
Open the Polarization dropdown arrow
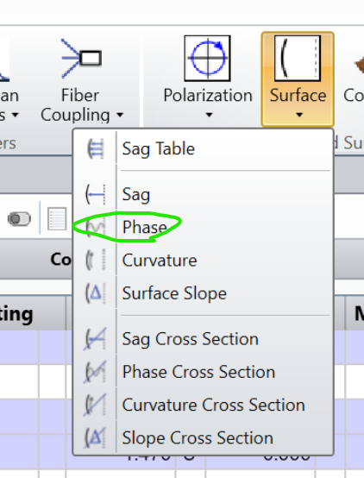click(x=209, y=115)
